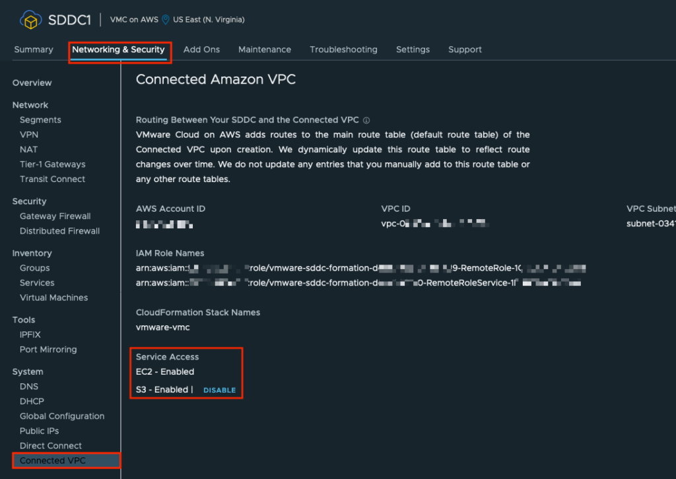
Task: Select Connected VPC in sidebar
Action: (67, 461)
